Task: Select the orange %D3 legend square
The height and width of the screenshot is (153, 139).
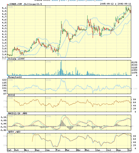Action: point(15,132)
